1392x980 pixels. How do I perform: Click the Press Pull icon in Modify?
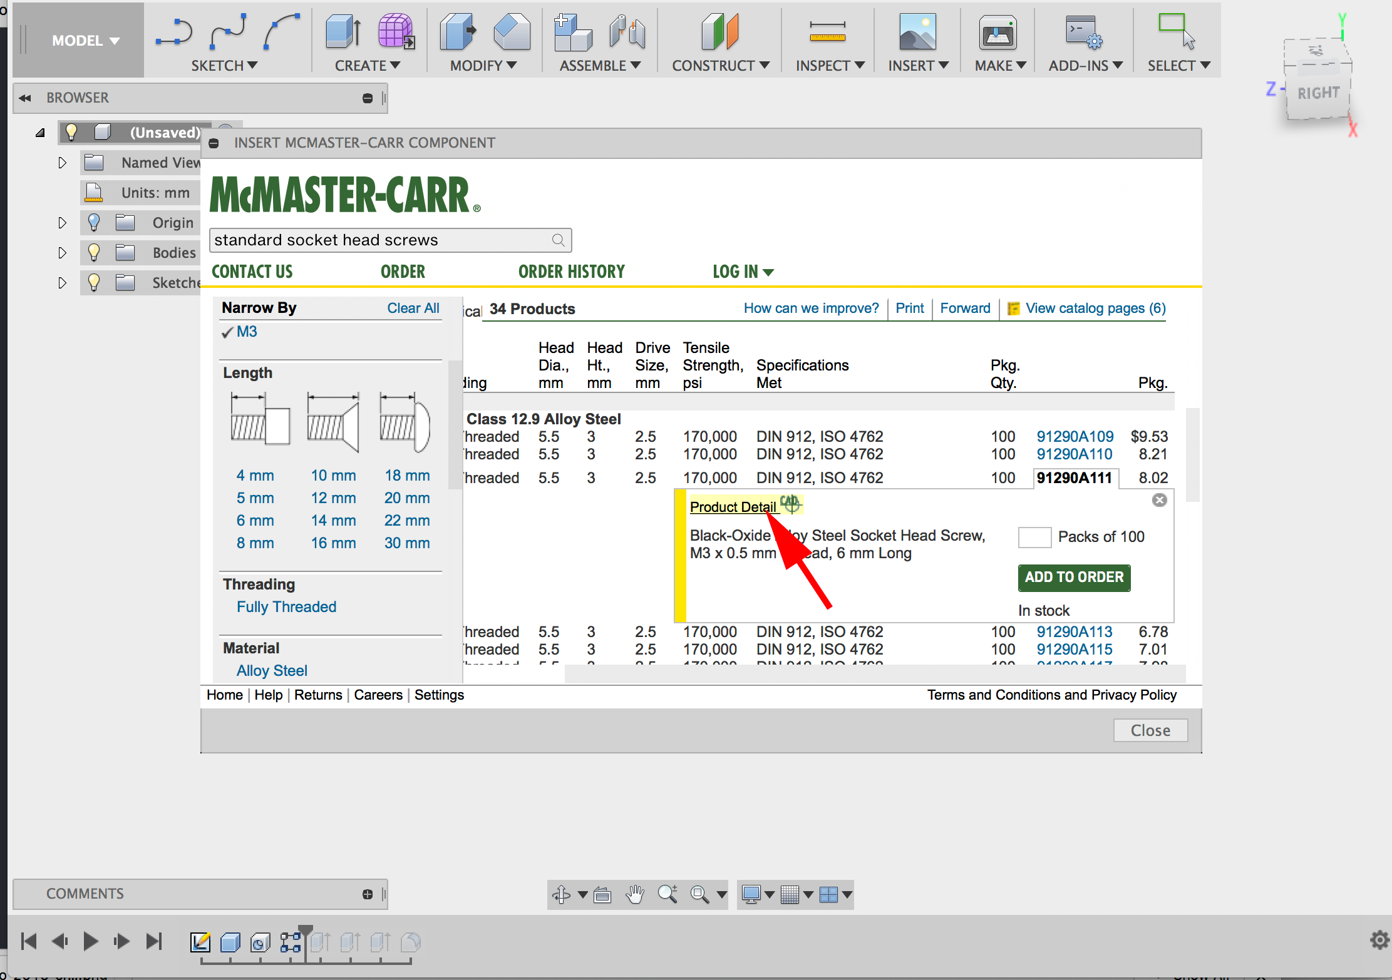tap(458, 31)
